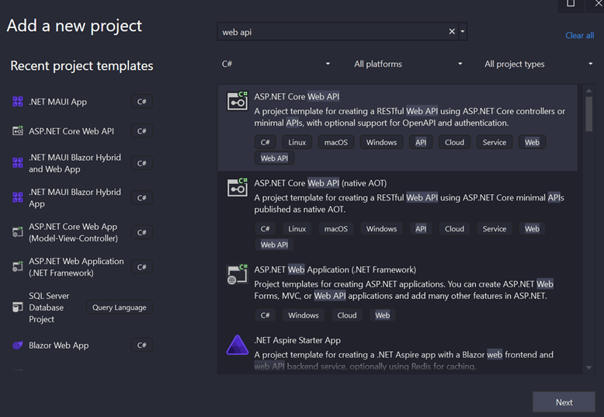Open the search history dropdown arrow
Viewport: 604px width, 417px height.
point(463,32)
